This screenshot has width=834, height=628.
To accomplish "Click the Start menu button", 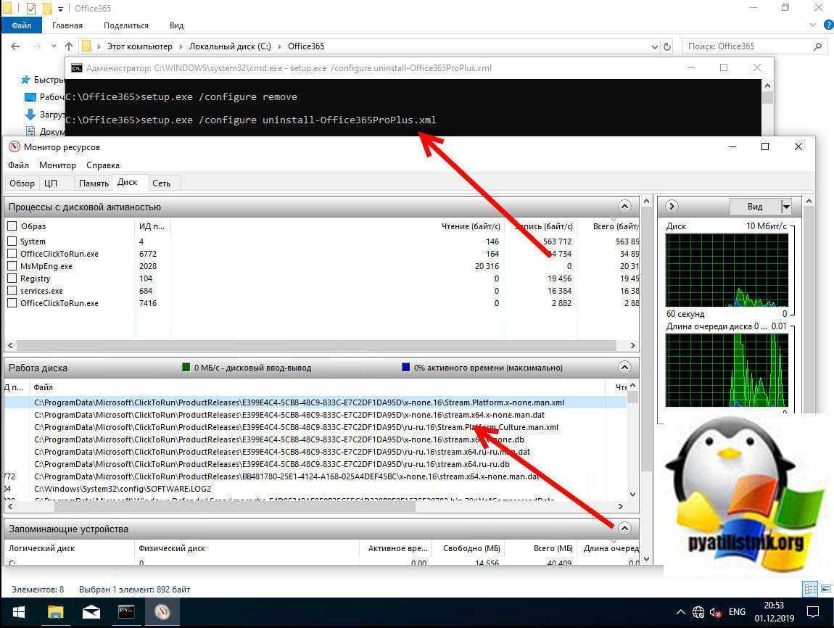I will pos(17,611).
